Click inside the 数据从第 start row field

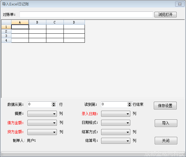[39, 104]
